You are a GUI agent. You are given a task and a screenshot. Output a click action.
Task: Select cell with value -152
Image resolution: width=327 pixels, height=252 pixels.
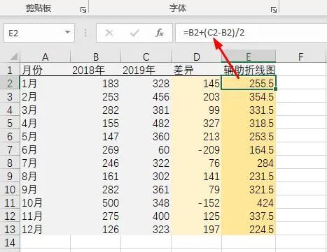(197, 203)
